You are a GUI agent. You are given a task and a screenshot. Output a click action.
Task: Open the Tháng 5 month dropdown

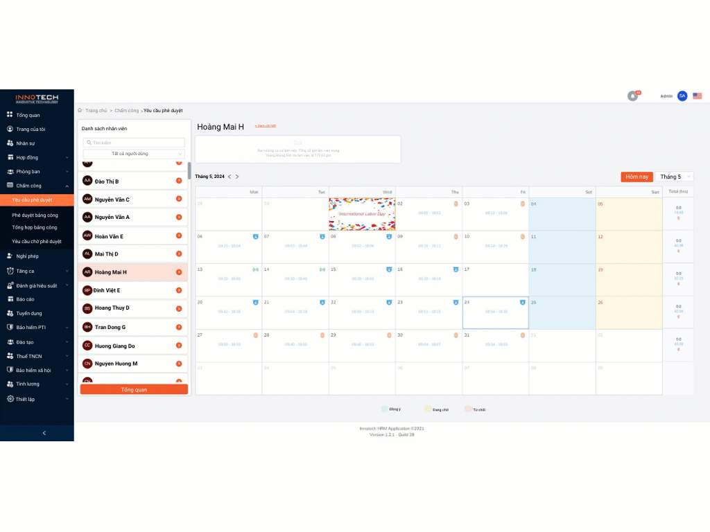tap(674, 177)
